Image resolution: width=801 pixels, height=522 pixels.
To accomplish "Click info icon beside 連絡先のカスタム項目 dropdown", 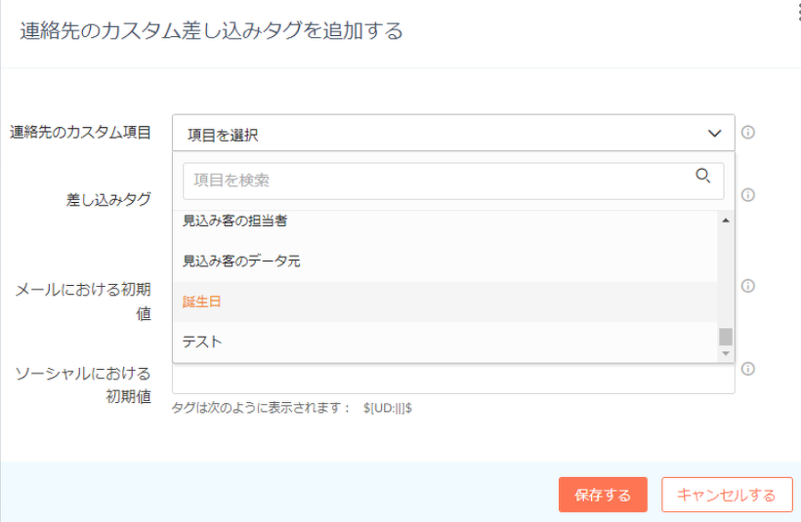I will [x=748, y=133].
